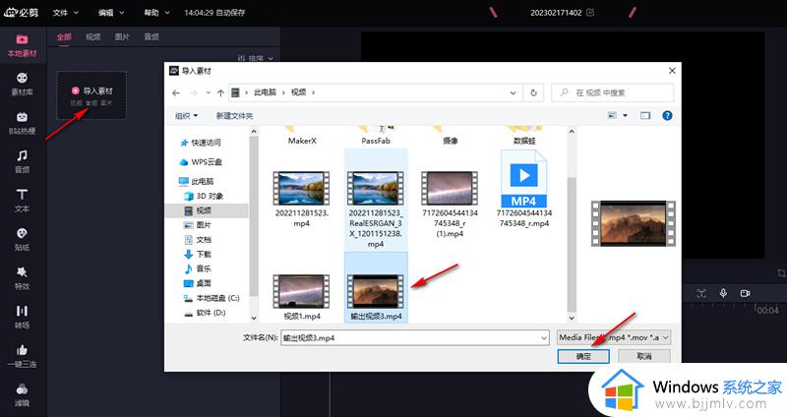Image resolution: width=787 pixels, height=417 pixels.
Task: Click 此电脑 in the address bar path
Action: click(265, 92)
